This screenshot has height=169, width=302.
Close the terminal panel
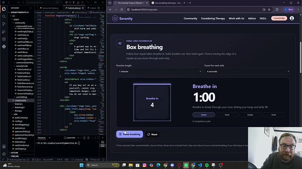click(103, 138)
